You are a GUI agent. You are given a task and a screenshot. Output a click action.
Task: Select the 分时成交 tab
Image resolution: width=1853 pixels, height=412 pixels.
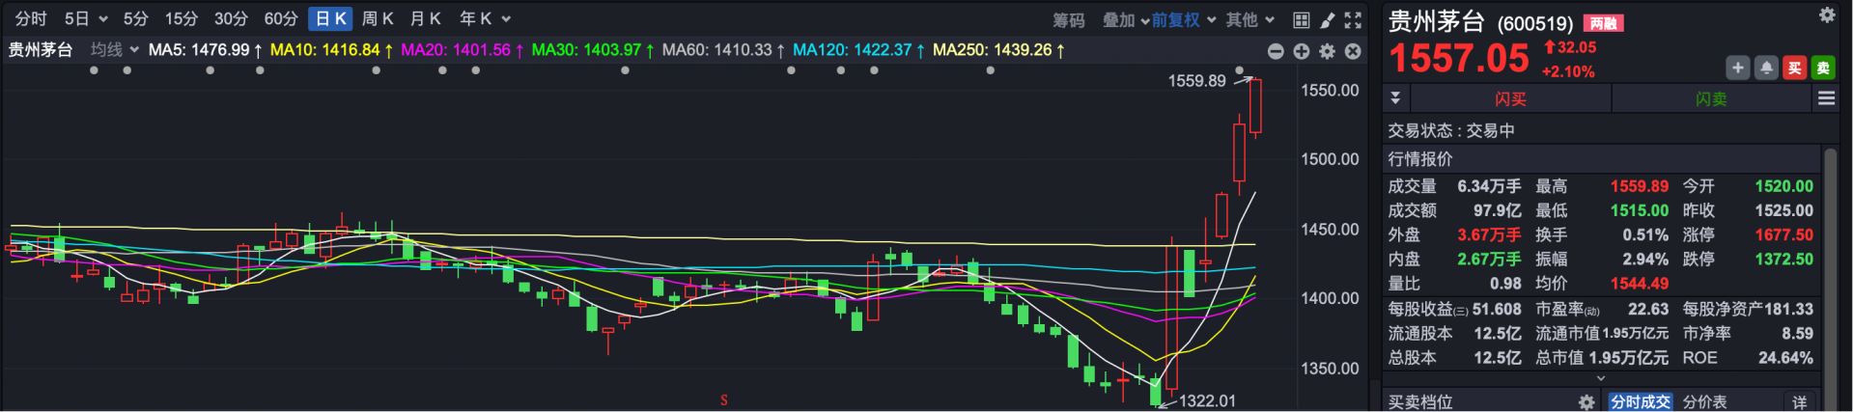click(x=1640, y=401)
